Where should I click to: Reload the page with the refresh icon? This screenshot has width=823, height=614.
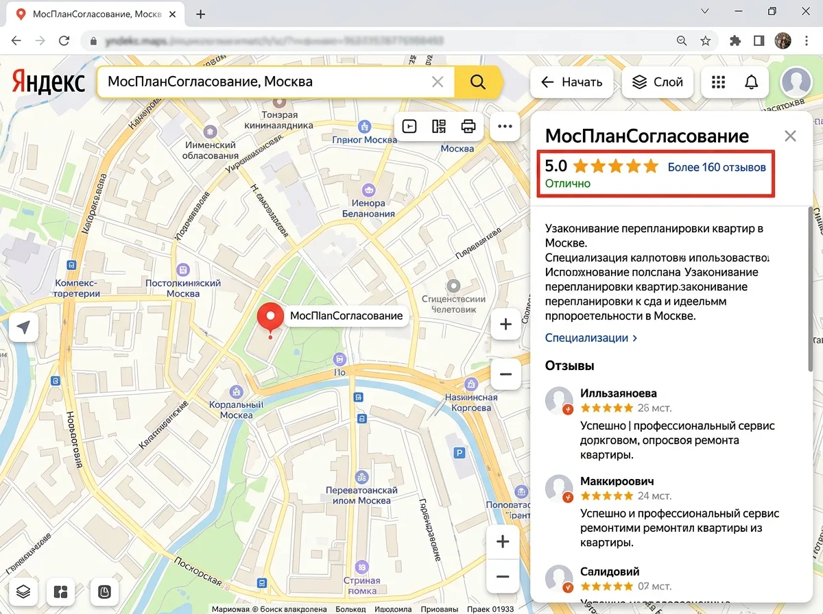(x=64, y=40)
